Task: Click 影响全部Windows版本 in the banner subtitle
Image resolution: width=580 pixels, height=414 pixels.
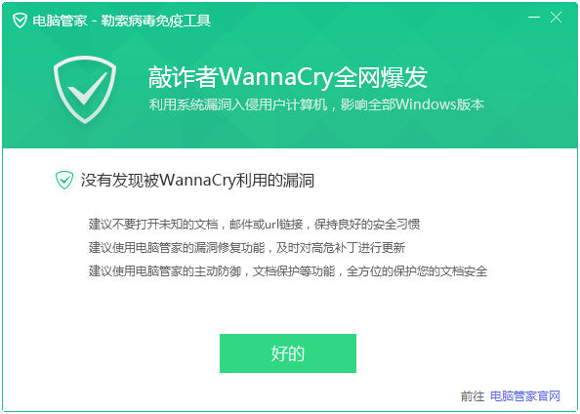Action: 412,104
